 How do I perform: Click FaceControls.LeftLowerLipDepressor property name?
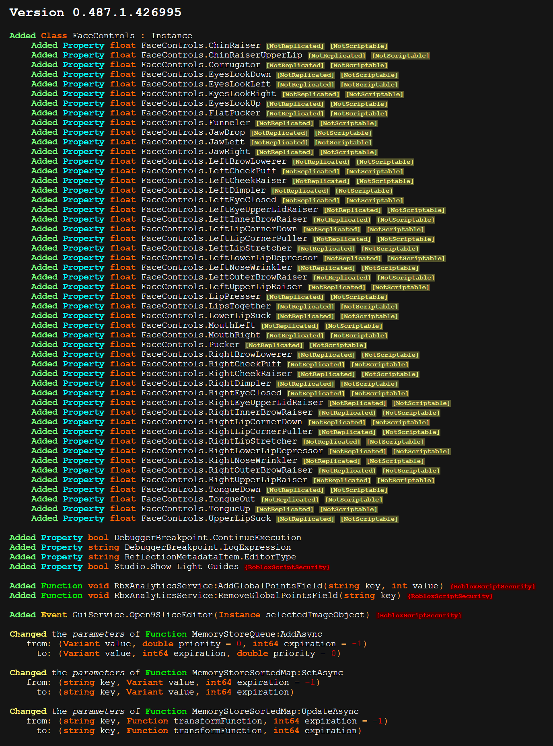pos(230,258)
